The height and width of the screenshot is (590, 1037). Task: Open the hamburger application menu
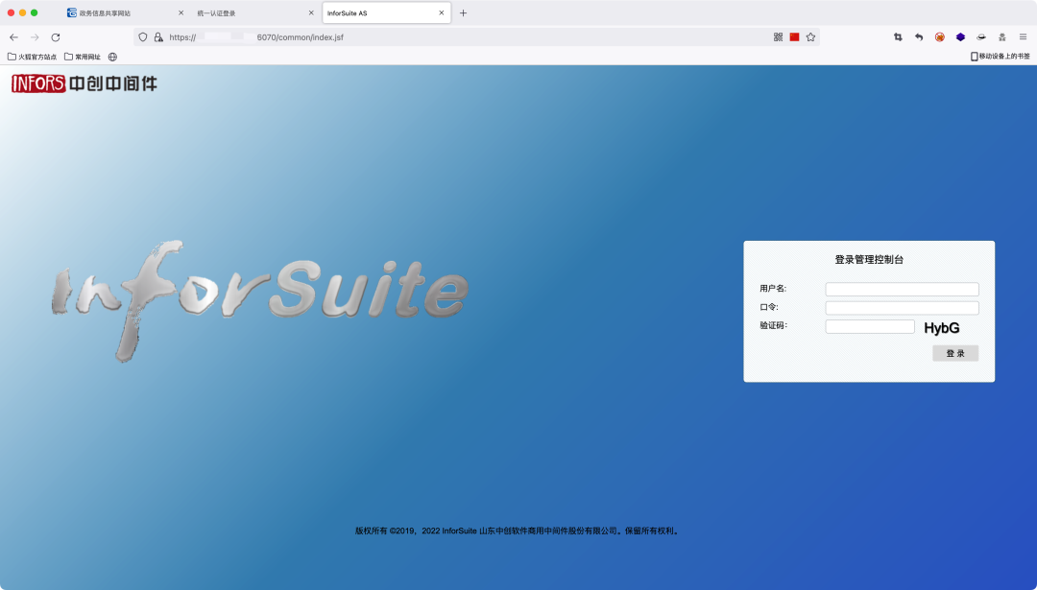(x=1024, y=37)
